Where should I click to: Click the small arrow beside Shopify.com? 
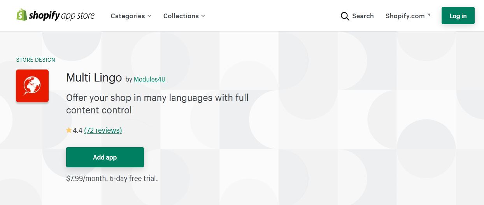click(429, 15)
